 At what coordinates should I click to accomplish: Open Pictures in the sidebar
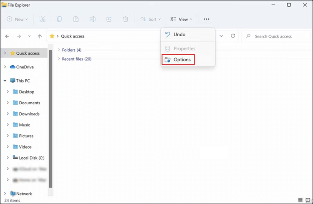pyautogui.click(x=26, y=136)
